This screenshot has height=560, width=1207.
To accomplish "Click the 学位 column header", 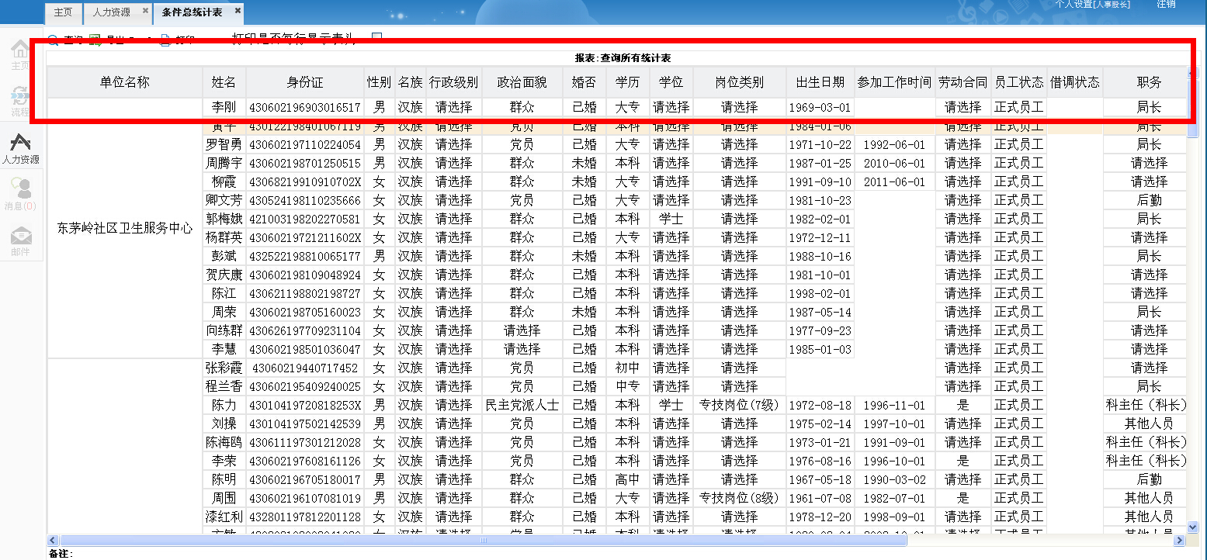I will 671,82.
